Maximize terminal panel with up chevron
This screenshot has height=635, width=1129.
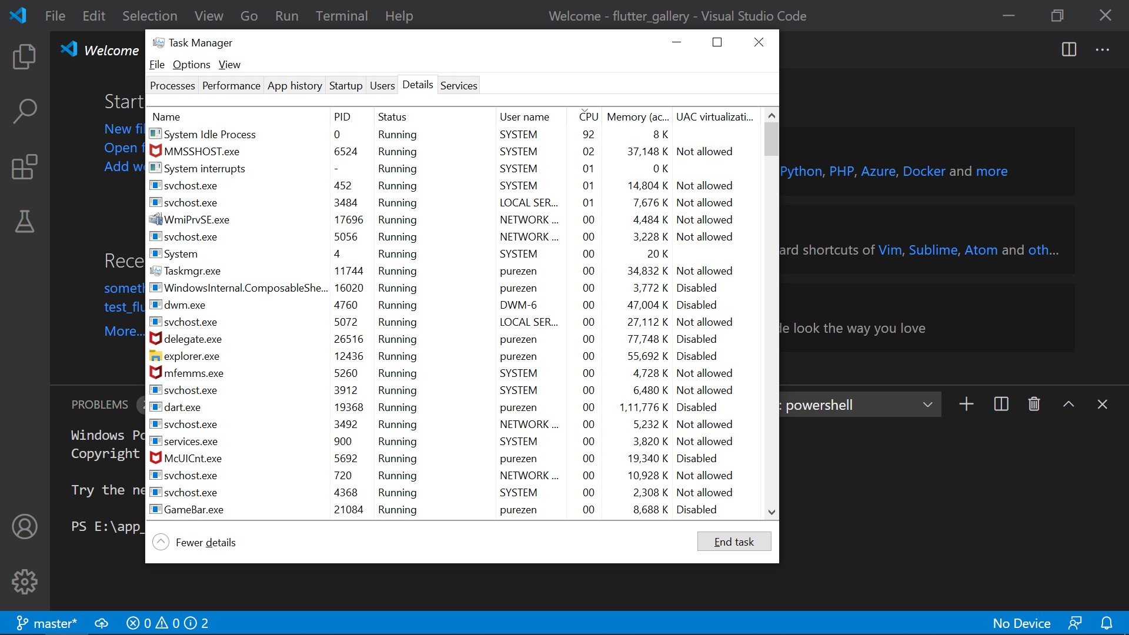tap(1068, 405)
